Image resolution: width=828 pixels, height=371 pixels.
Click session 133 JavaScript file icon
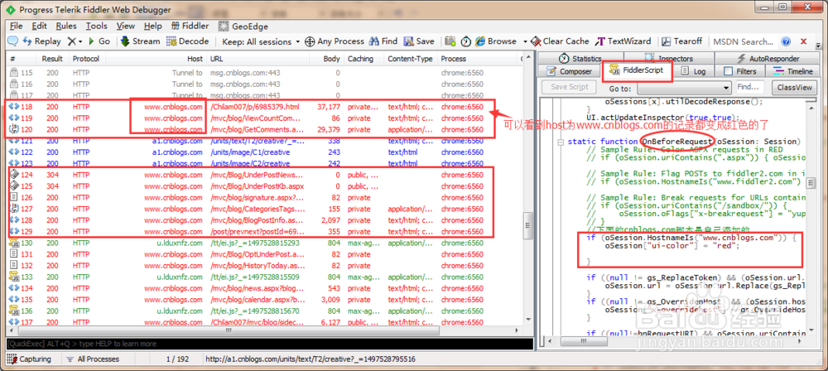point(14,277)
